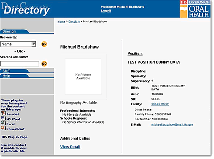Viewport: 214px width, 159px height.
Task: Click the TUCSON area value
Action: click(x=157, y=94)
